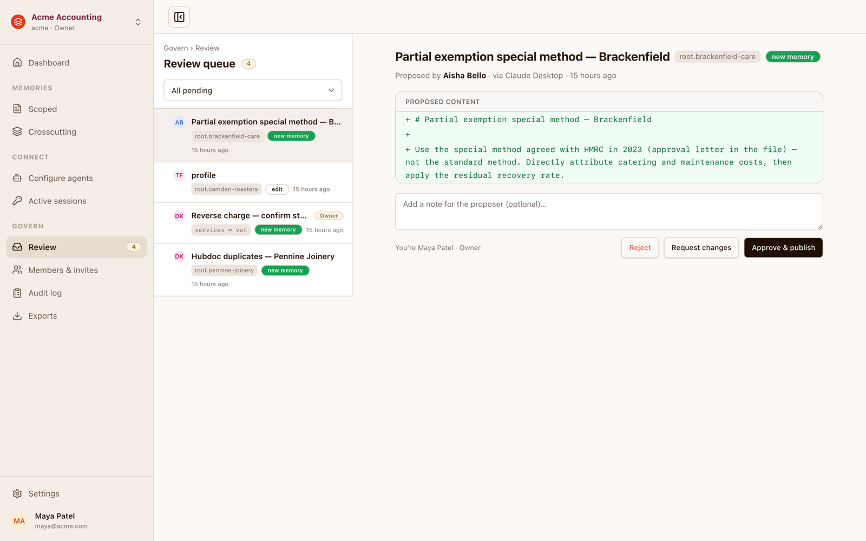Click the MA user avatar

19,521
